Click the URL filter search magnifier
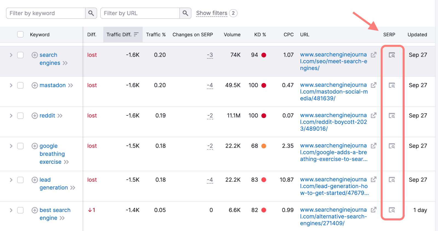 (185, 13)
